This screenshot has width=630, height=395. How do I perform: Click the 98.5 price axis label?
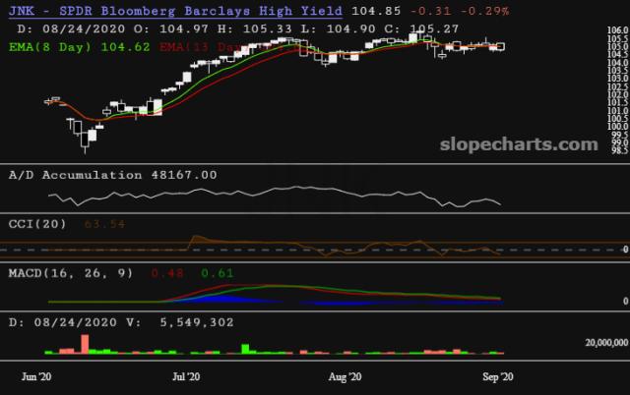click(619, 150)
